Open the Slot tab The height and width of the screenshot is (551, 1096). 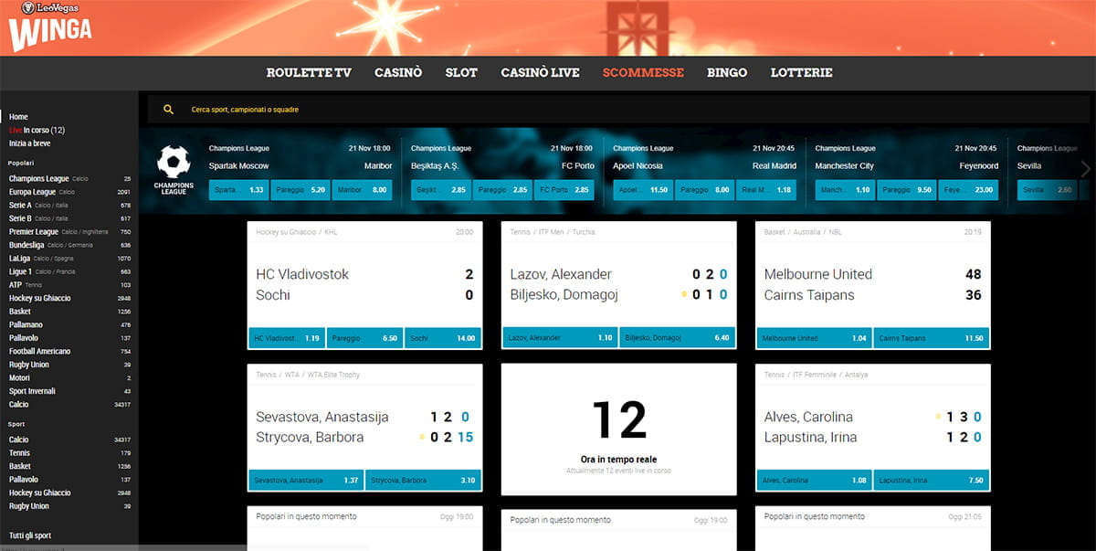pyautogui.click(x=461, y=72)
